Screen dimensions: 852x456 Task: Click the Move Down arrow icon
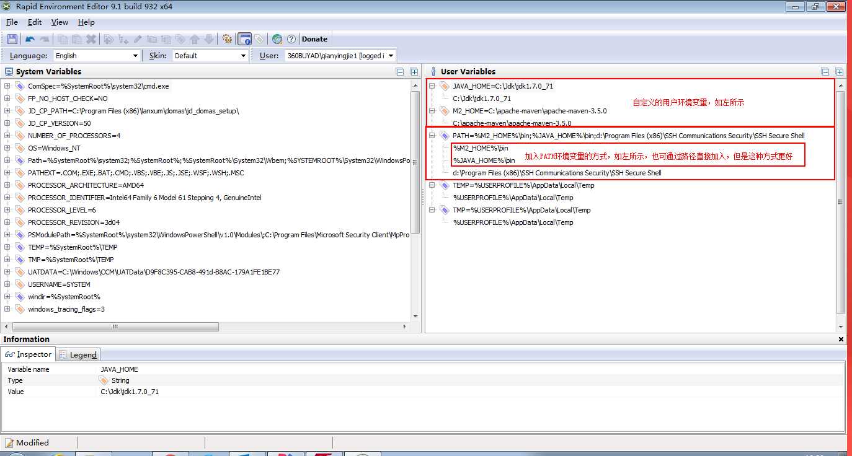209,39
